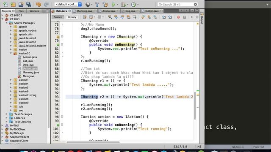Open the Animal.java editor tab
The width and height of the screenshot is (271, 152).
coord(109,11)
